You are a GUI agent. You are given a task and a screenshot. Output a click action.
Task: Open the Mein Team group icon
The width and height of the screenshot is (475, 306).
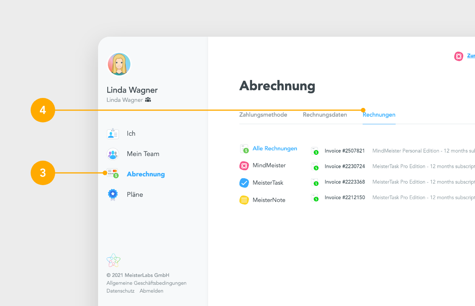click(113, 154)
